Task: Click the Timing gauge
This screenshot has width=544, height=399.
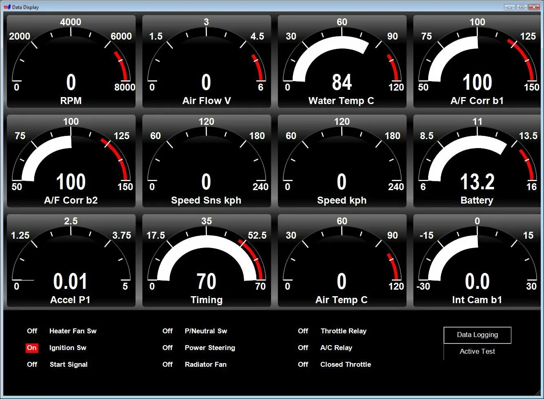Action: (206, 261)
